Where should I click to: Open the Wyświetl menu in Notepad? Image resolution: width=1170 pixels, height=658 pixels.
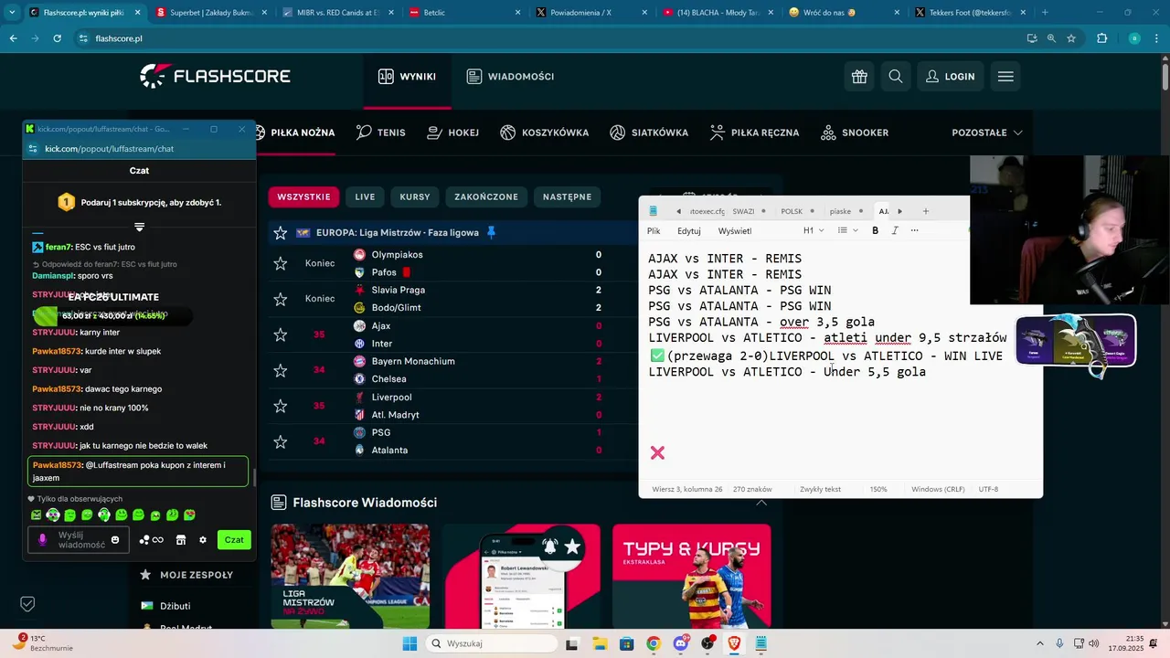(735, 231)
